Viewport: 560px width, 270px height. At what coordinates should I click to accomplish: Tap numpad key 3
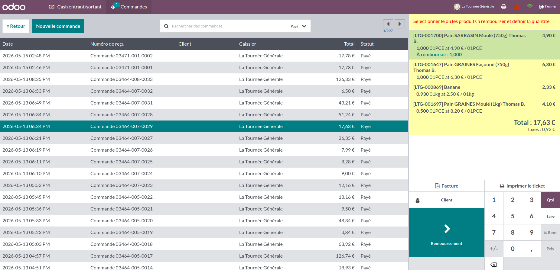click(x=532, y=200)
